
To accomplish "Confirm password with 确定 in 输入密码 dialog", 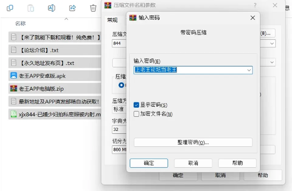I will pyautogui.click(x=149, y=163).
